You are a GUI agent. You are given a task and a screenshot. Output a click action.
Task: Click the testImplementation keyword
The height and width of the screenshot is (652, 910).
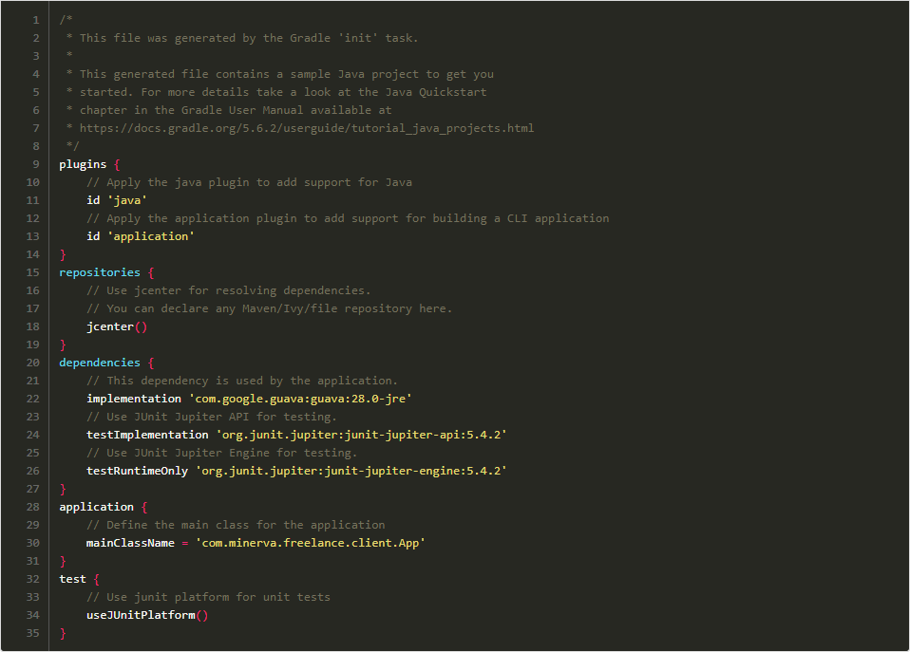coord(147,435)
